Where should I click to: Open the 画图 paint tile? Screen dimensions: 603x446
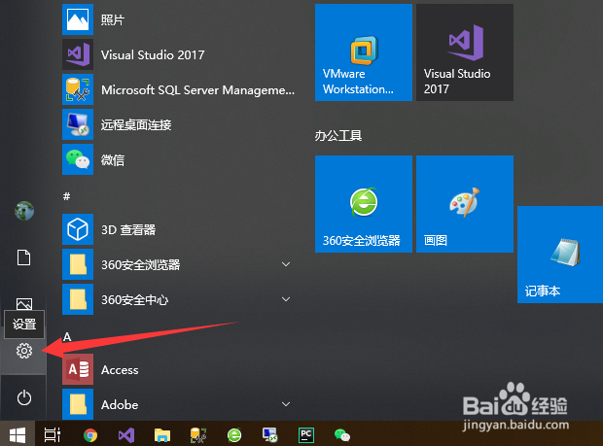[465, 204]
